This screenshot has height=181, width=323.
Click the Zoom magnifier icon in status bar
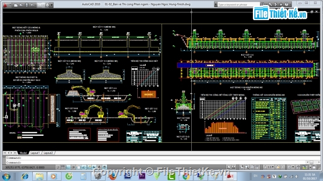coord(247,167)
